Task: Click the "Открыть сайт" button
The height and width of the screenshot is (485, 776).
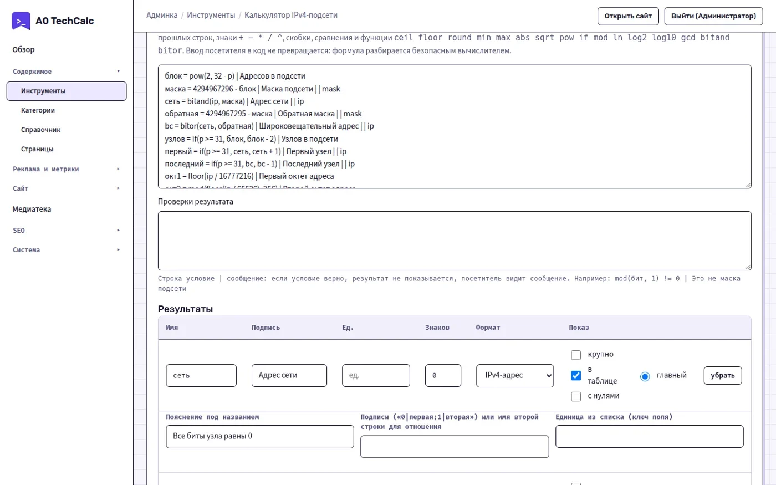Action: pos(628,16)
